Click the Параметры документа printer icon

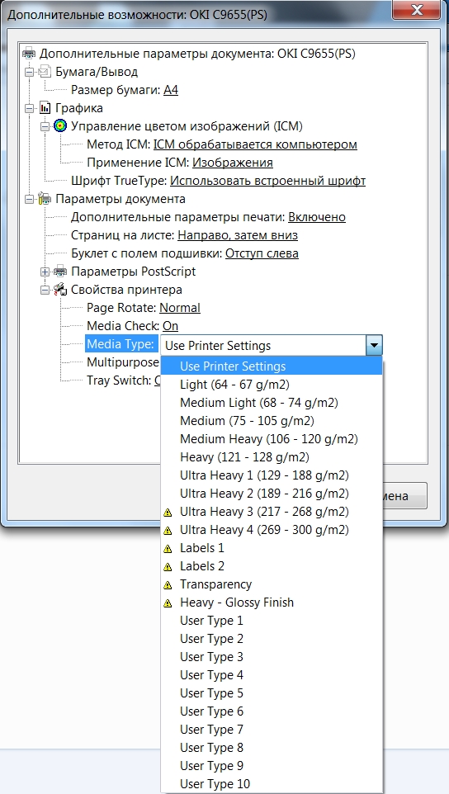pos(45,199)
